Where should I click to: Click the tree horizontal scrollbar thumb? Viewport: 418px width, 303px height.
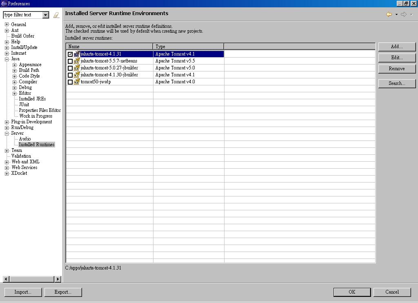[x=32, y=279]
